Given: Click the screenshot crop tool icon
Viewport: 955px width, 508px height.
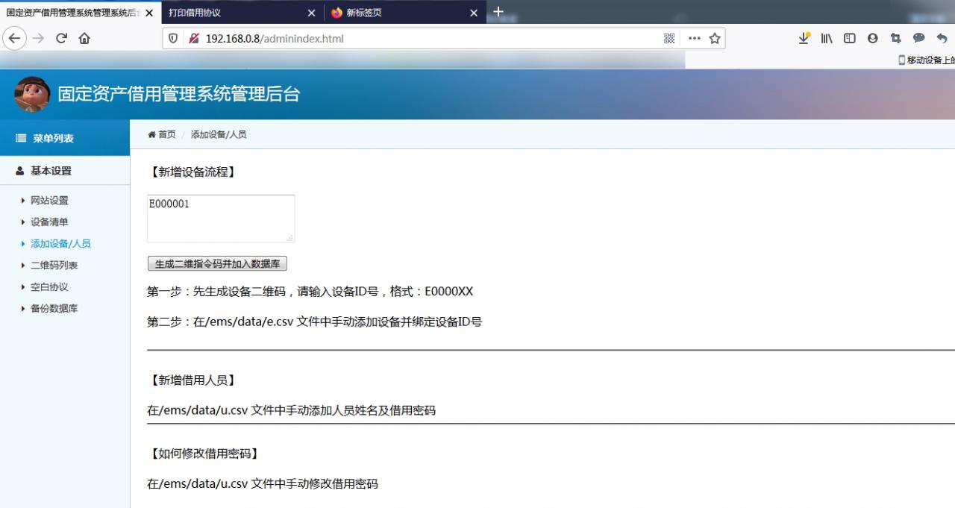Looking at the screenshot, I should coord(896,38).
